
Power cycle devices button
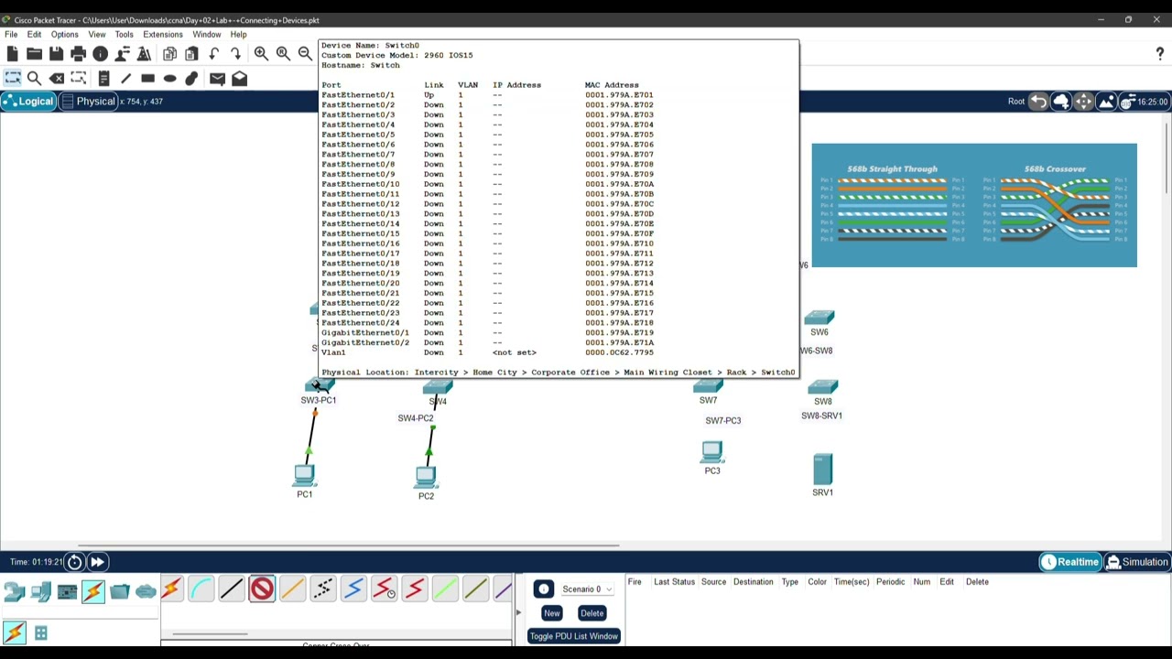[75, 562]
